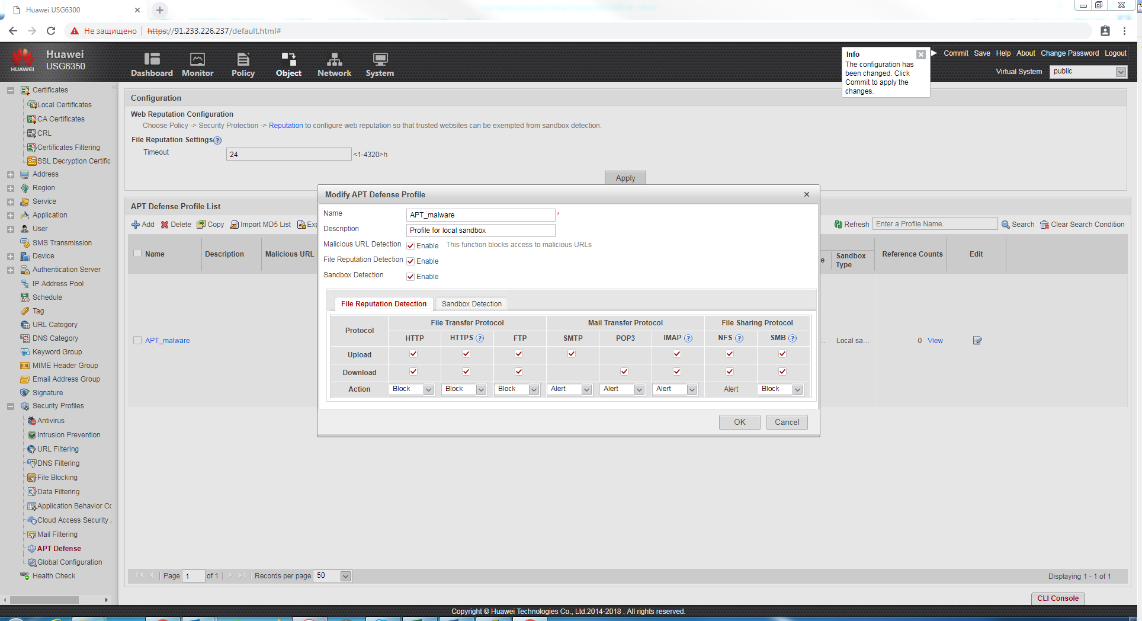Open URL Filtering profile item
The height and width of the screenshot is (621, 1142).
click(58, 449)
